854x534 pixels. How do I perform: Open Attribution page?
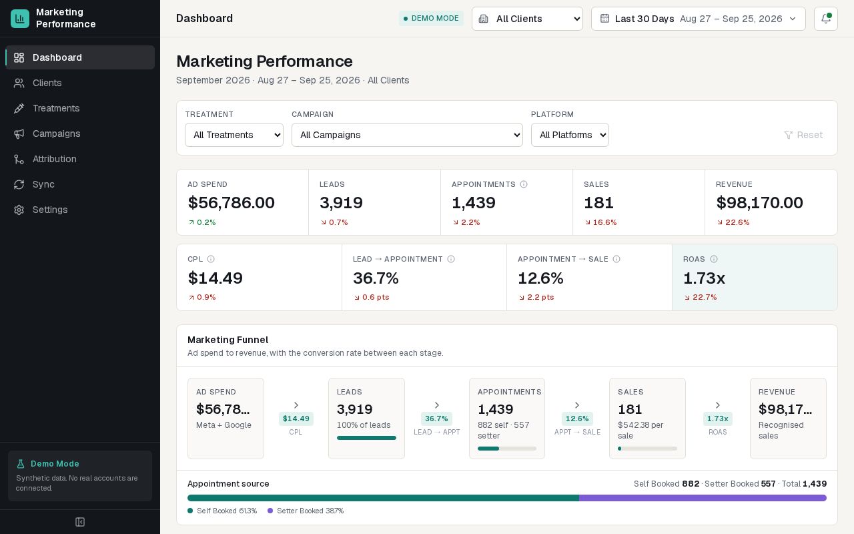(x=80, y=159)
